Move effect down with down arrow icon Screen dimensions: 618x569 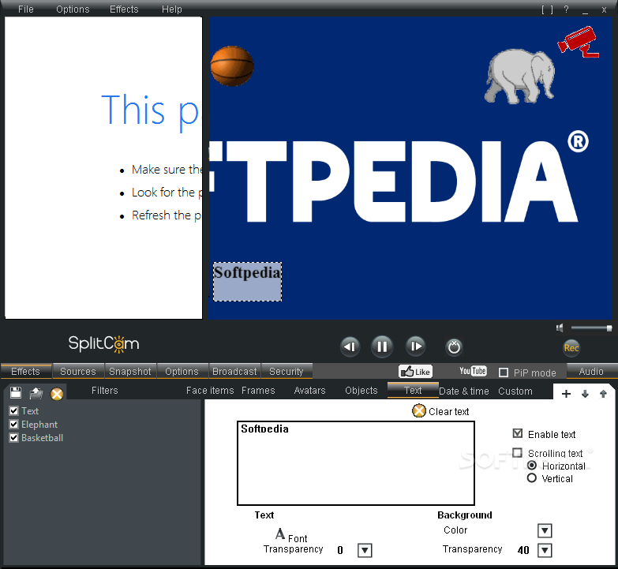pyautogui.click(x=585, y=394)
